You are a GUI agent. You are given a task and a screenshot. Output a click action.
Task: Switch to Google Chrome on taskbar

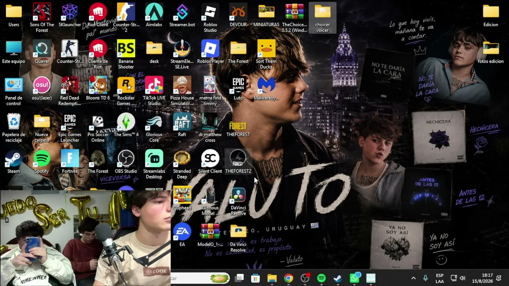(x=288, y=278)
